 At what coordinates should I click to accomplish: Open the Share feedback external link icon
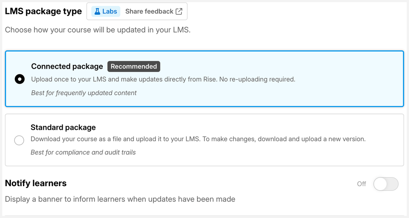(179, 11)
